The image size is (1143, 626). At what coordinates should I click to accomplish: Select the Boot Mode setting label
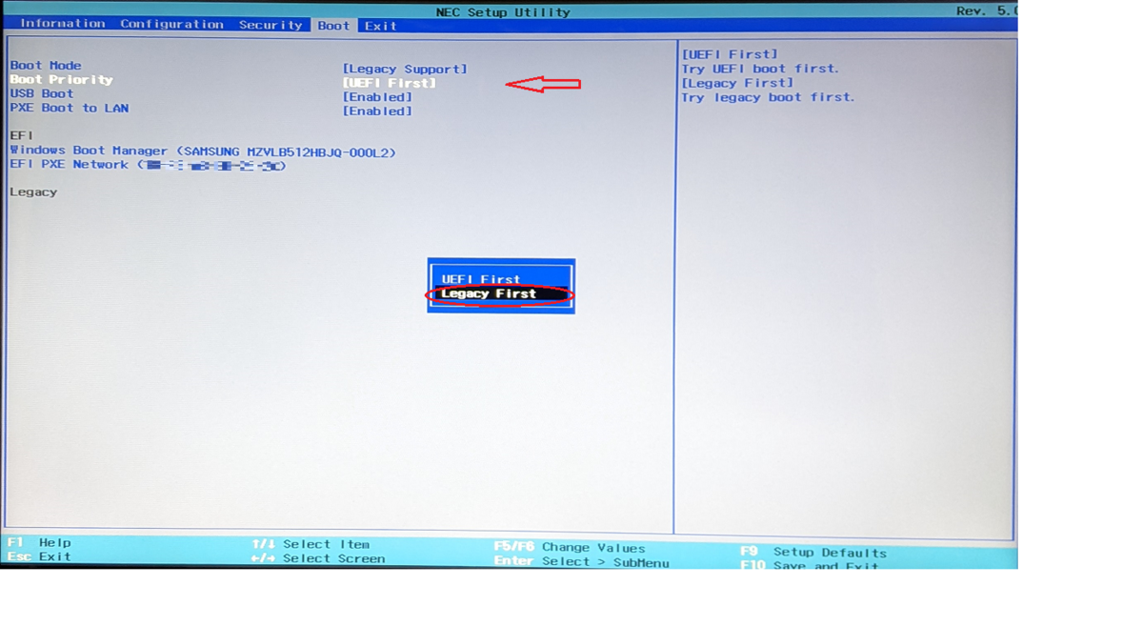tap(46, 66)
